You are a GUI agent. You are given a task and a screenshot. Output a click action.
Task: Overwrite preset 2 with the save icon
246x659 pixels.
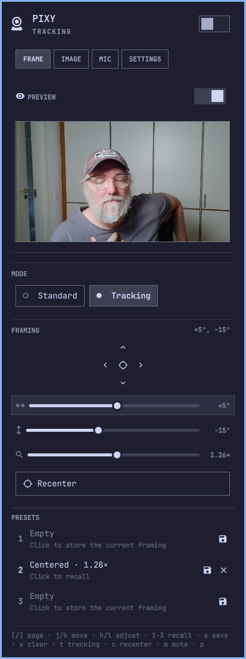point(207,570)
